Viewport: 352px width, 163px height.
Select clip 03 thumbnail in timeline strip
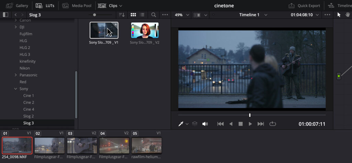pos(82,145)
